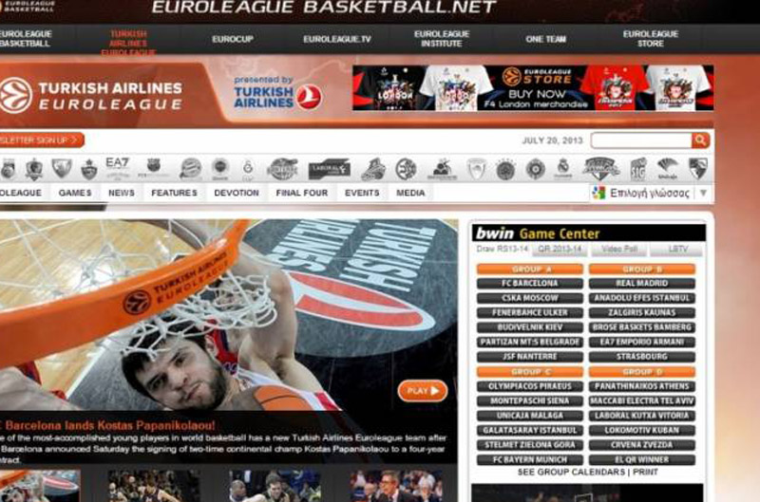Open the Turkish Airlines Euroleague top nav item
This screenshot has height=502, width=760.
[128, 43]
